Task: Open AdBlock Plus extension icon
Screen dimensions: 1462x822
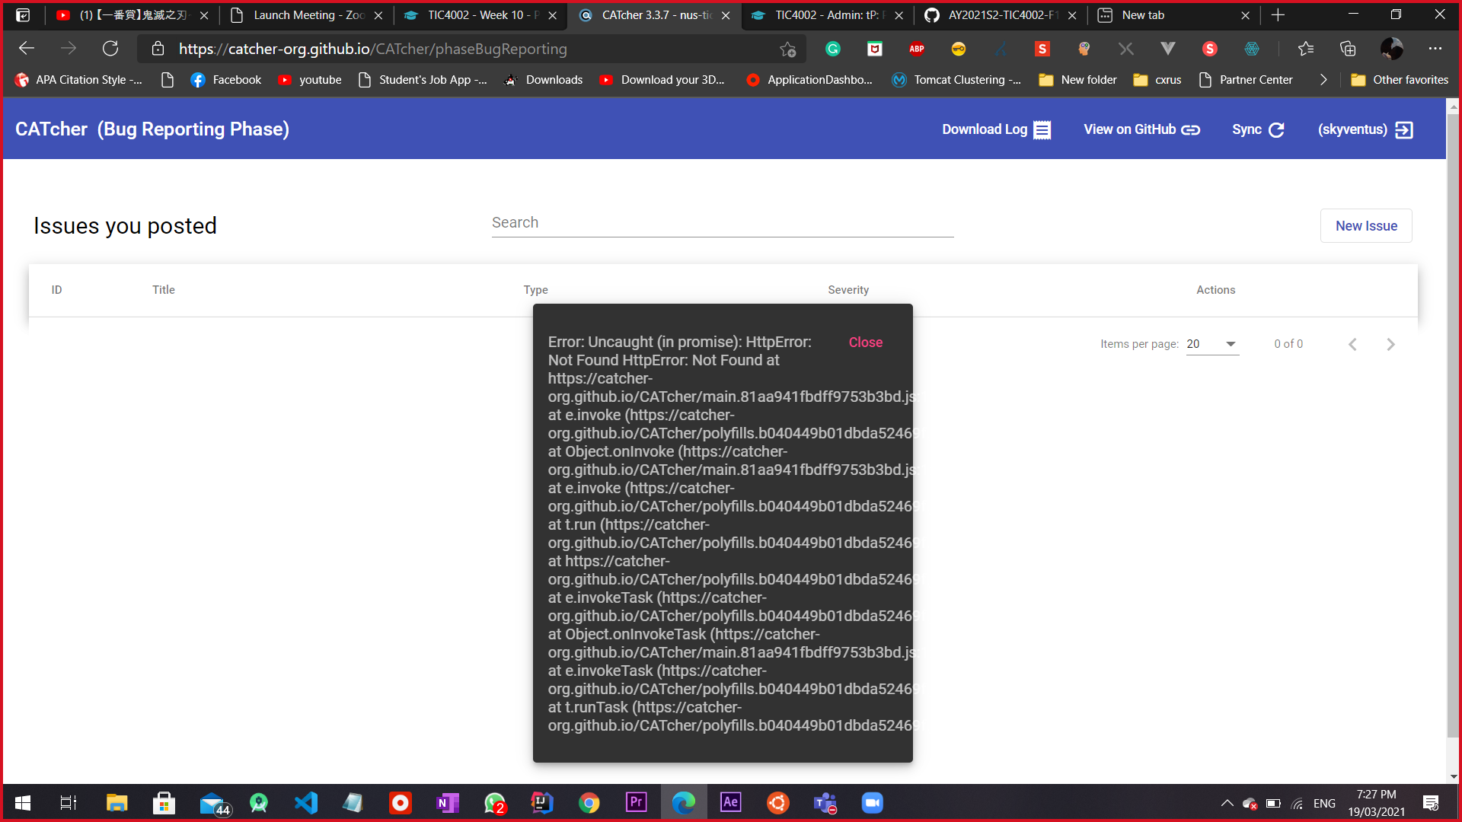Action: [x=916, y=49]
